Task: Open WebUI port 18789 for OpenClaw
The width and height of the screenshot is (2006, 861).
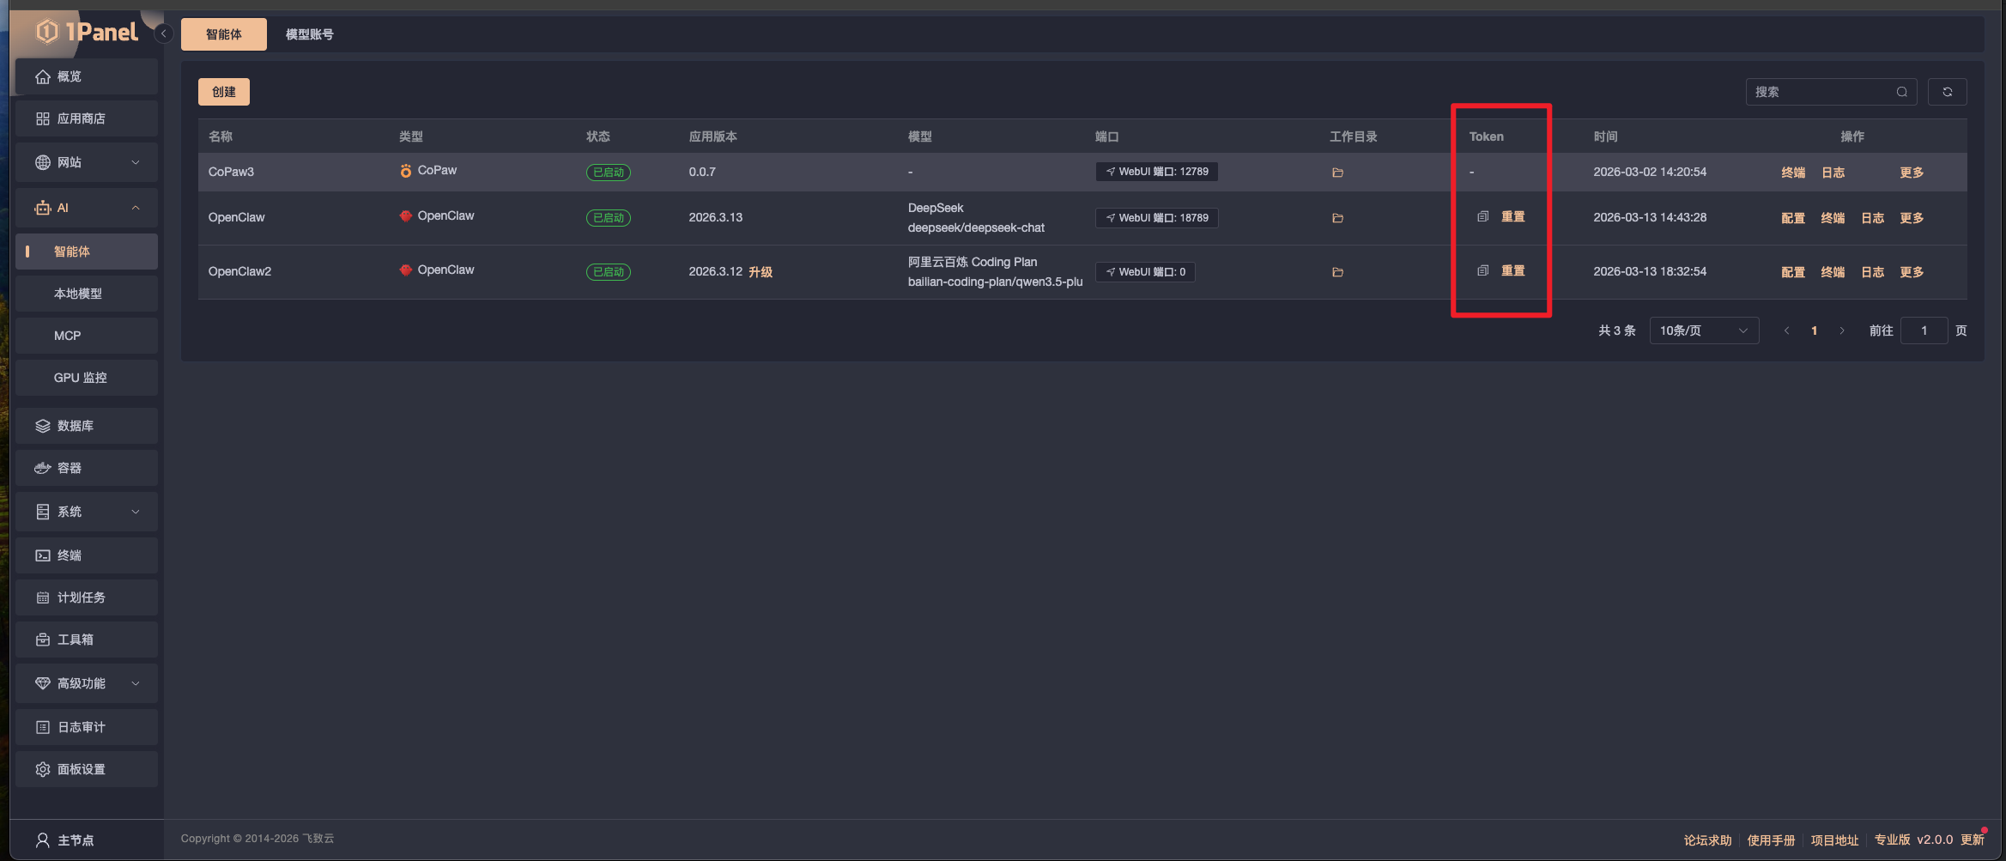Action: 1156,218
